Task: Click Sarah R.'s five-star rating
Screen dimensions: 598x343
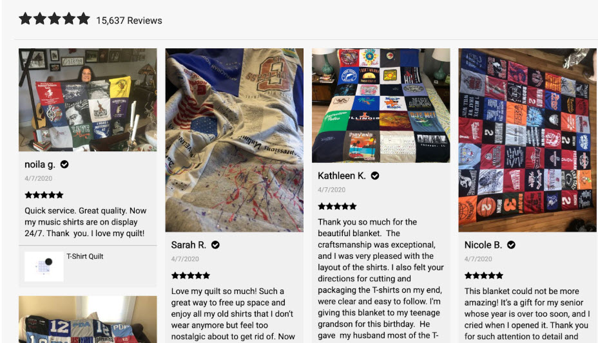Action: tap(191, 275)
